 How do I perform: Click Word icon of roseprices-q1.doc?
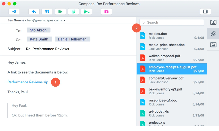point(143,102)
